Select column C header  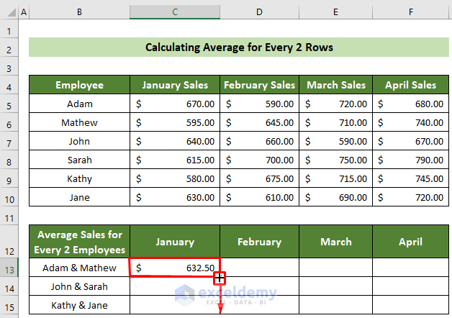[x=175, y=13]
